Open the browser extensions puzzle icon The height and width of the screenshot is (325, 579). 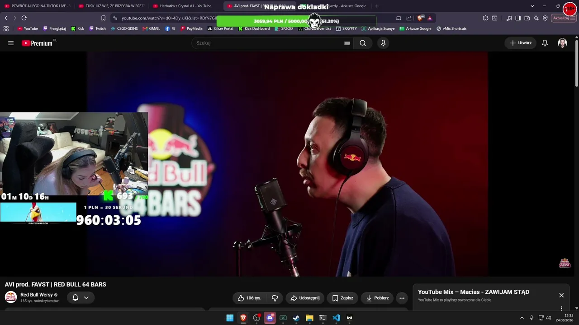click(485, 18)
